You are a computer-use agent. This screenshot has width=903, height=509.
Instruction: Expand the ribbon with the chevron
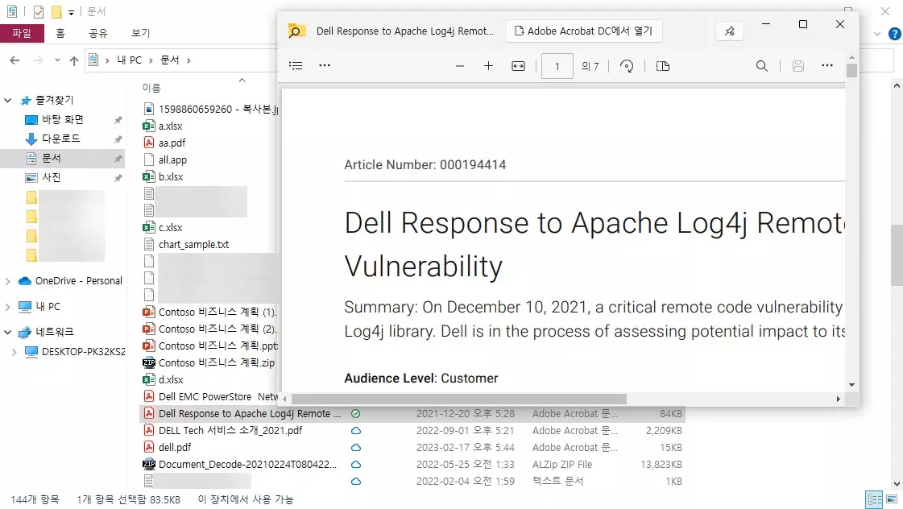877,34
